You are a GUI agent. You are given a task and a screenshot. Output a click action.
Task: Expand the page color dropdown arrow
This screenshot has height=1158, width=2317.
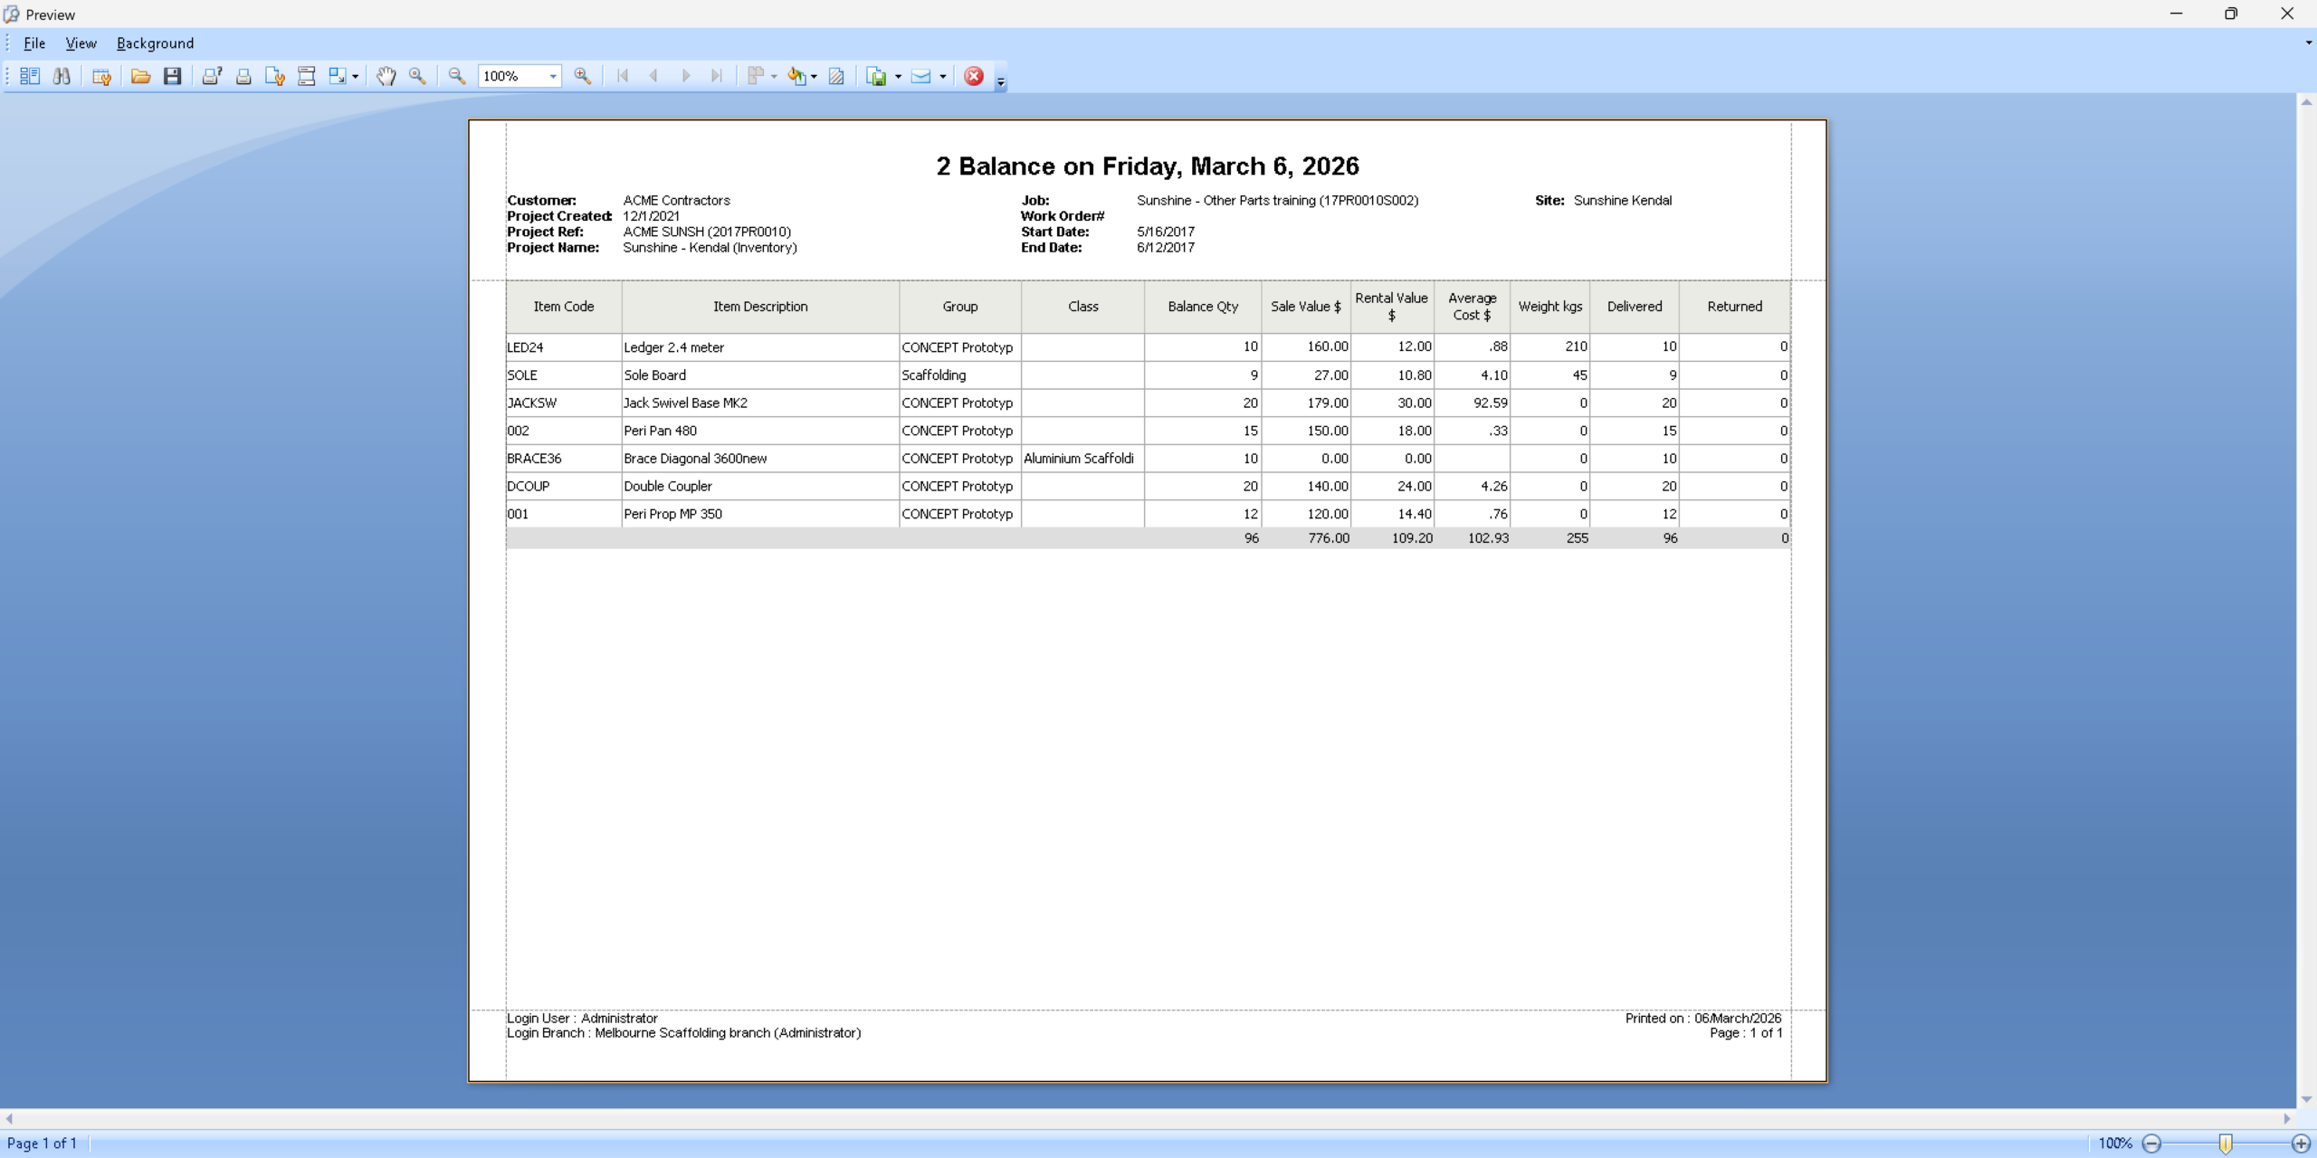[x=814, y=76]
